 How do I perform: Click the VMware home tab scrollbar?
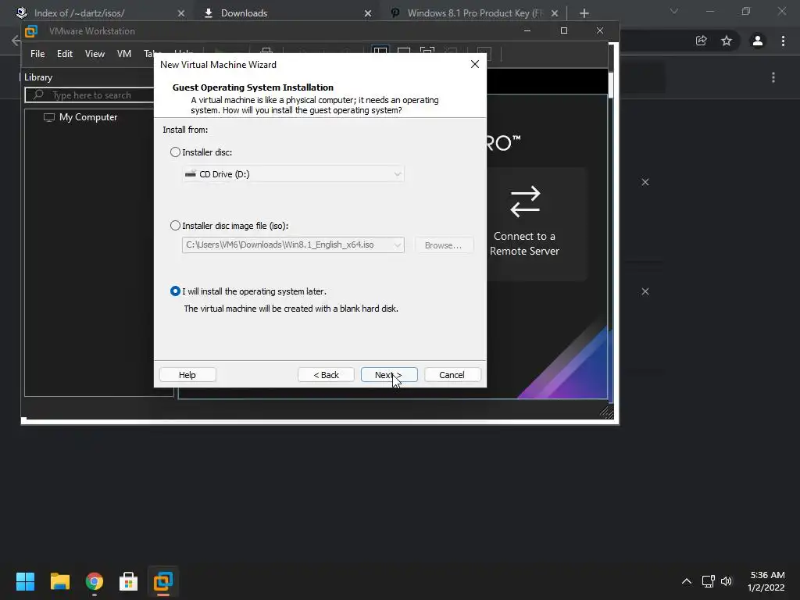coord(610,84)
